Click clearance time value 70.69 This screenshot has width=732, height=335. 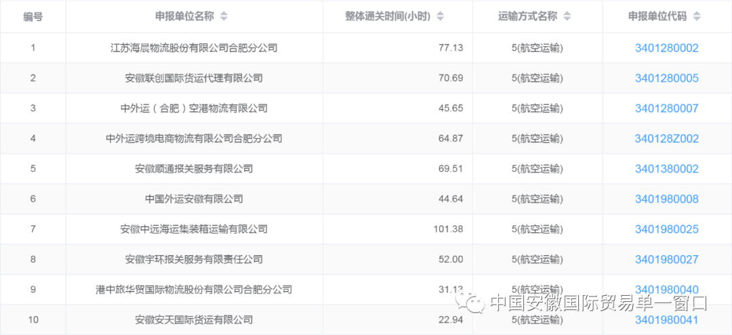pyautogui.click(x=451, y=79)
